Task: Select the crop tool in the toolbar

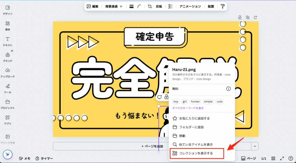Action: tap(150, 6)
